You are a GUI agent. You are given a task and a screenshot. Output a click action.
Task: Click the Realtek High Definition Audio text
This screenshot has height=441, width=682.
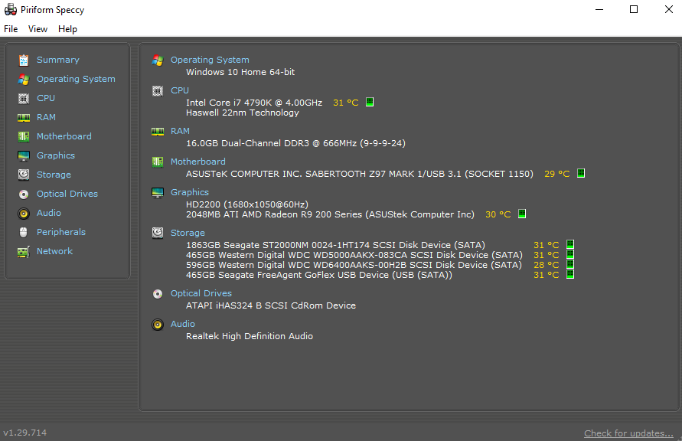click(x=250, y=336)
